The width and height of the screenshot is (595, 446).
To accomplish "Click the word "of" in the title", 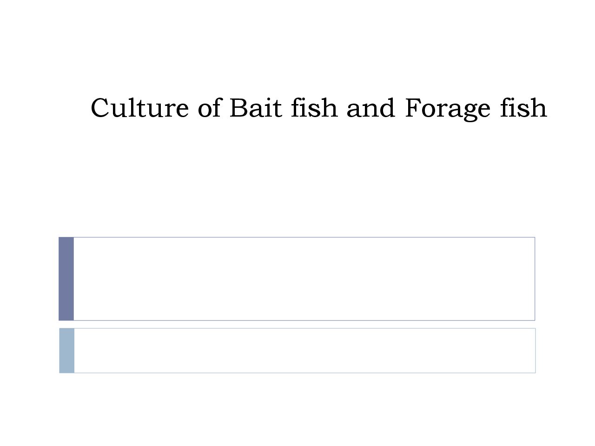I will pyautogui.click(x=209, y=108).
